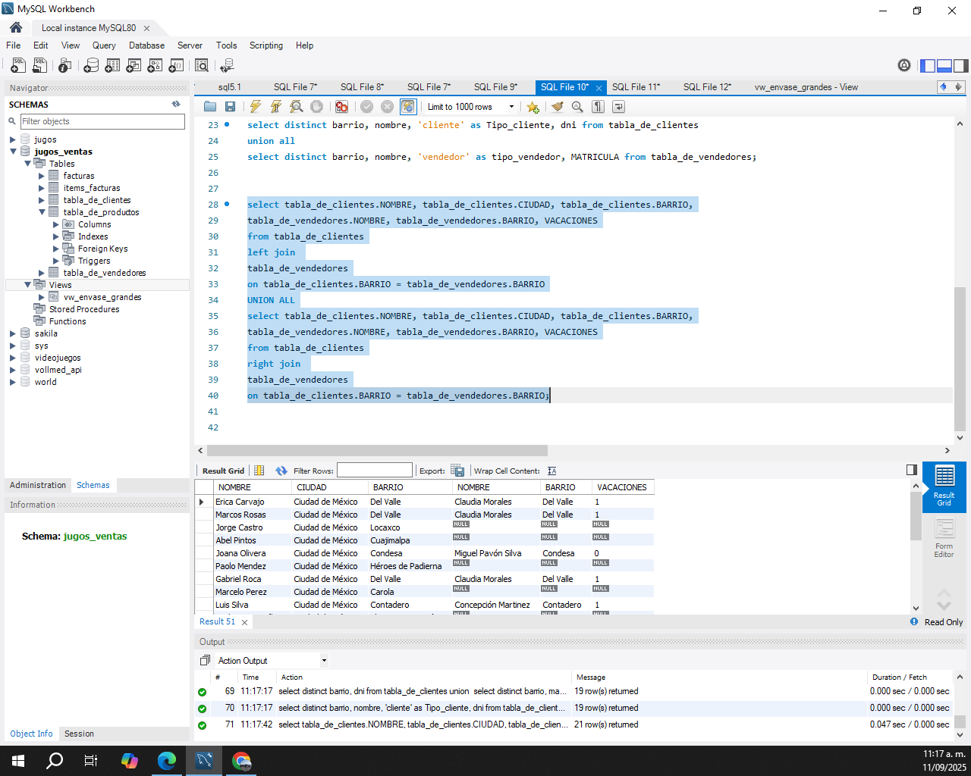Collapse the tabla_de_productos table node
Viewport: 971px width, 776px height.
point(42,212)
